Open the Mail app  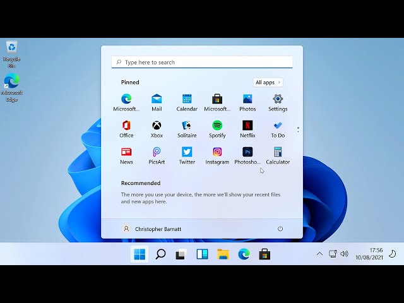pyautogui.click(x=157, y=102)
